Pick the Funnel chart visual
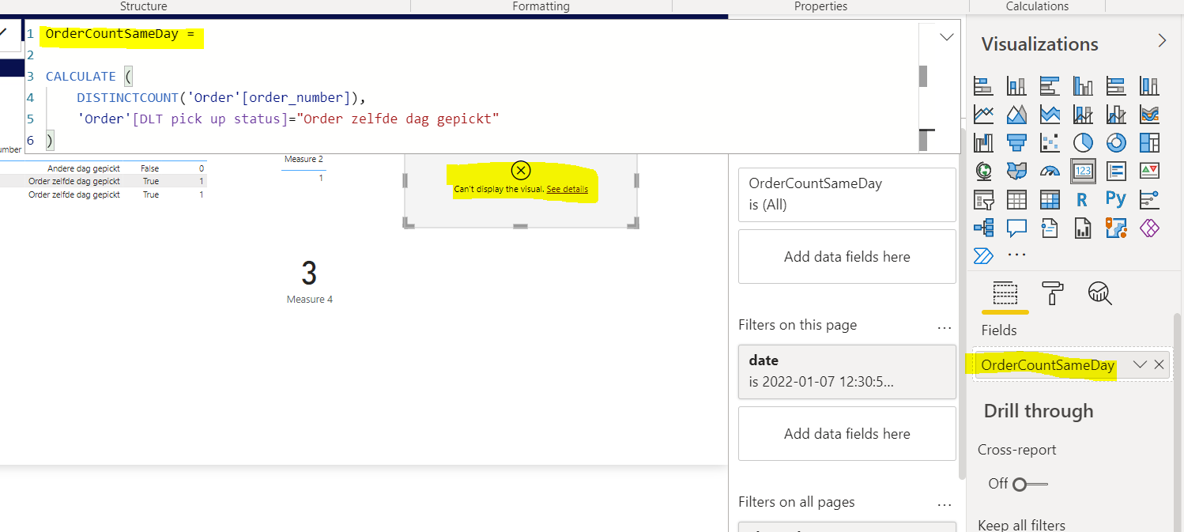 (x=1016, y=142)
